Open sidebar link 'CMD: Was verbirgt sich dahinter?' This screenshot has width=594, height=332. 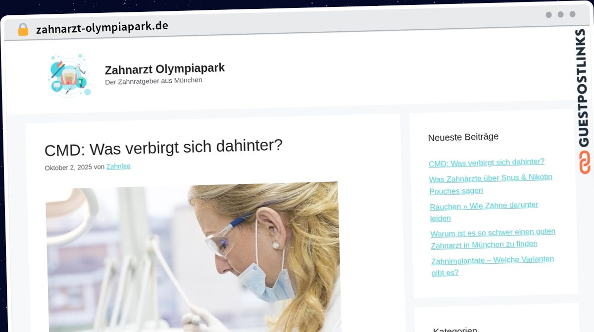(x=487, y=163)
